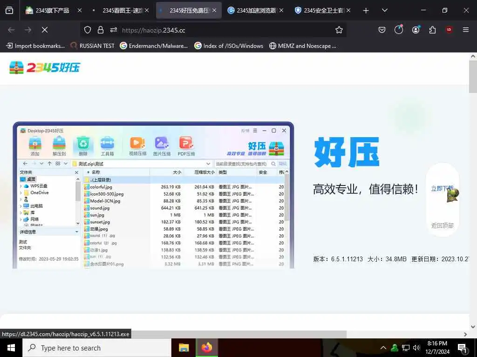477x357 pixels.
Task: Click the circular timer extension icon
Action: pyautogui.click(x=399, y=29)
